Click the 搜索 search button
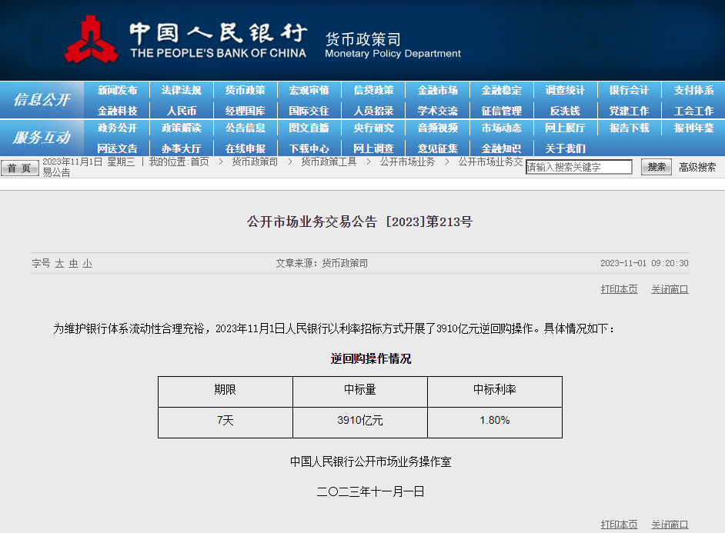725x533 pixels. tap(656, 167)
